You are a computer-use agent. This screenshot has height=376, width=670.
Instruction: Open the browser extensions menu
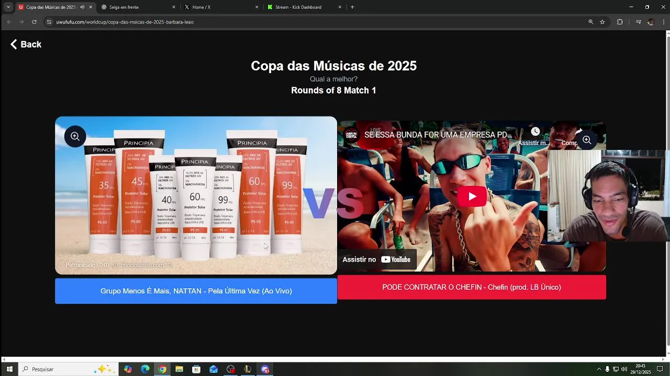[620, 22]
